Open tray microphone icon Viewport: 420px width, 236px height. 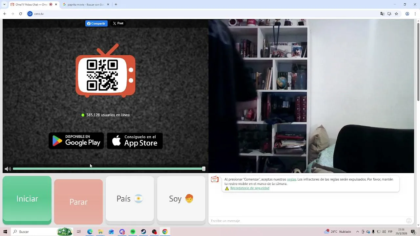pos(373,232)
